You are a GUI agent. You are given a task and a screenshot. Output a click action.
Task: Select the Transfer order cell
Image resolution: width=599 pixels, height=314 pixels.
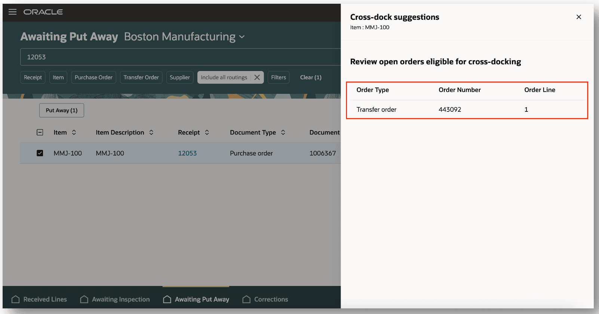click(x=377, y=110)
